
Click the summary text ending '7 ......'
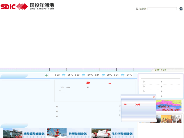coord(62,91)
